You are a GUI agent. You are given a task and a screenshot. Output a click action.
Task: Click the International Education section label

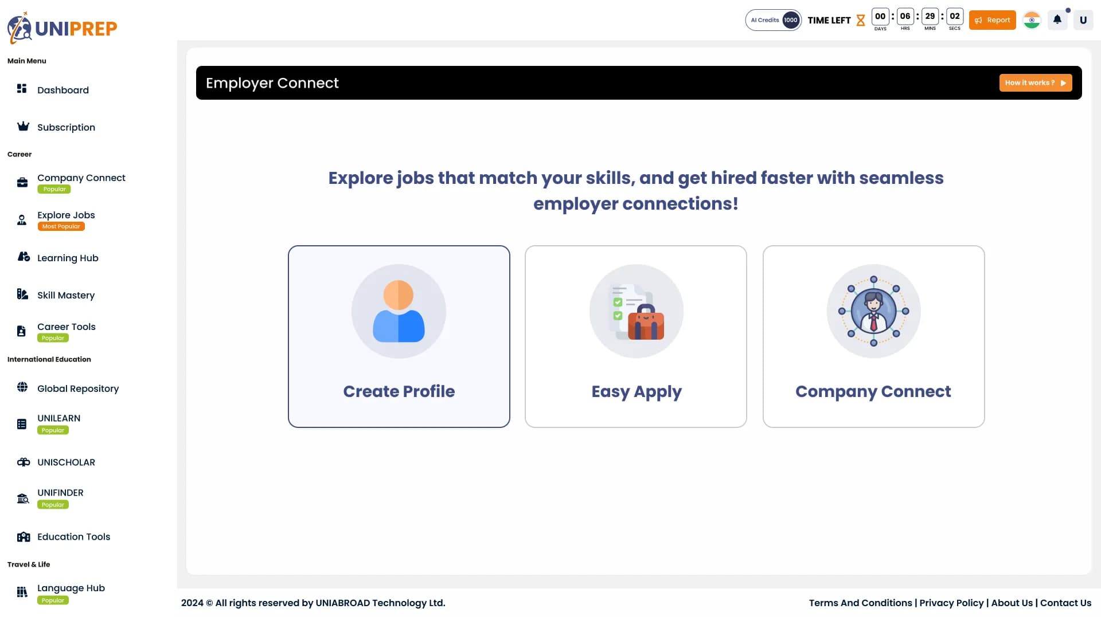point(49,359)
